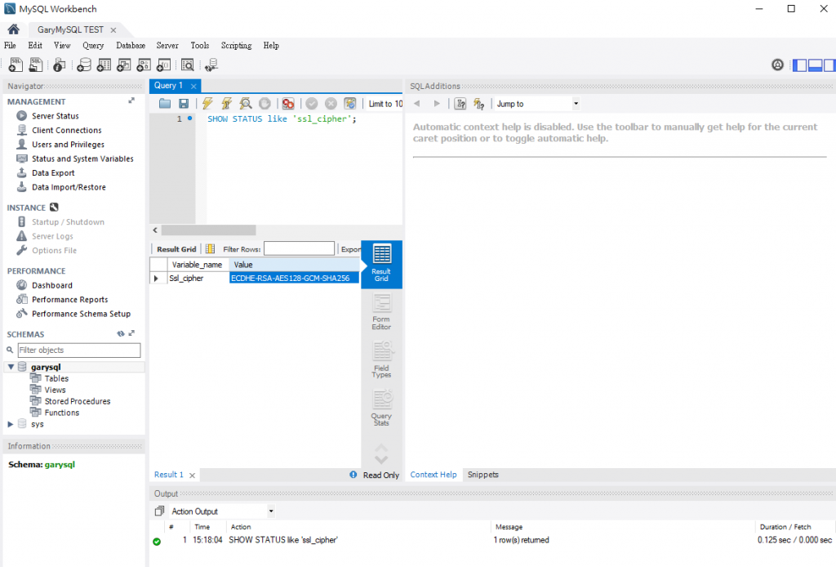836x567 pixels.
Task: Open the Database menu
Action: pyautogui.click(x=131, y=45)
